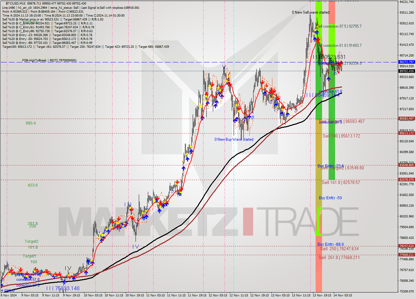The width and height of the screenshot is (416, 299).
Task: Click the green 685.4 Fibonacci label
Action: [x=31, y=123]
